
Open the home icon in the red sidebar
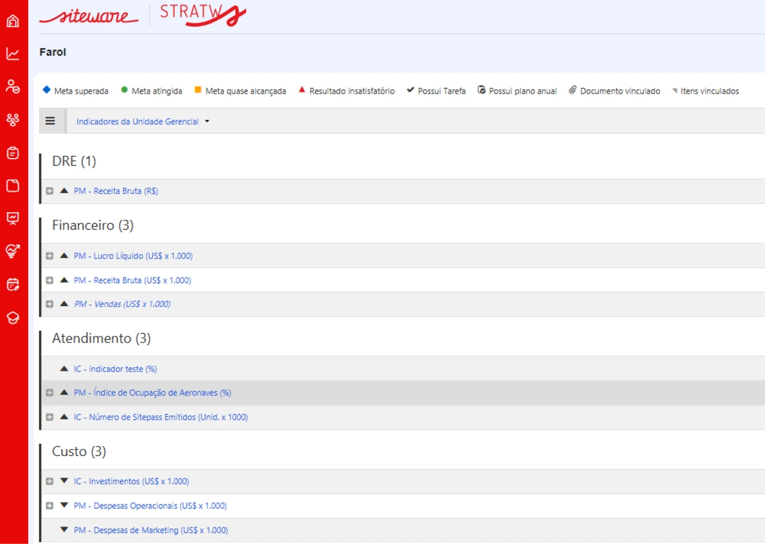point(13,21)
